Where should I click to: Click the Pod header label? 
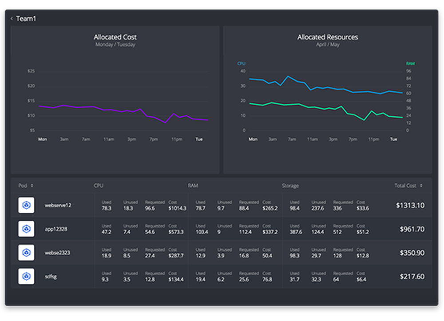[x=23, y=186]
